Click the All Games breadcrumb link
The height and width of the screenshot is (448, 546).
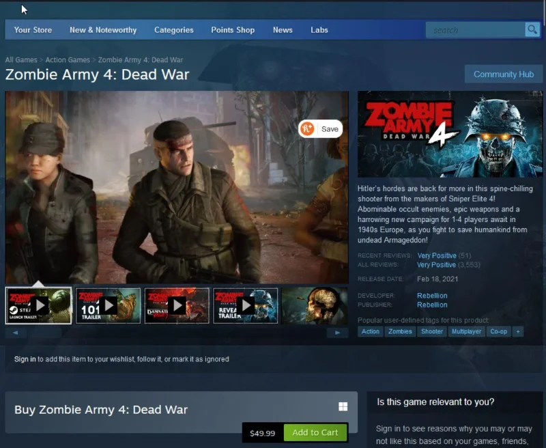[x=21, y=60]
